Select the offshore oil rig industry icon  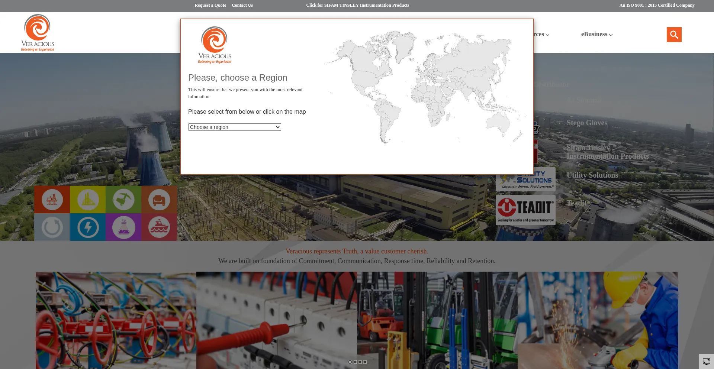[x=52, y=200]
